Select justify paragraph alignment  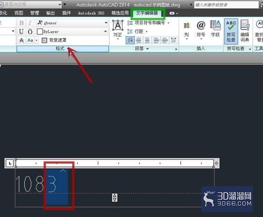[x=165, y=40]
